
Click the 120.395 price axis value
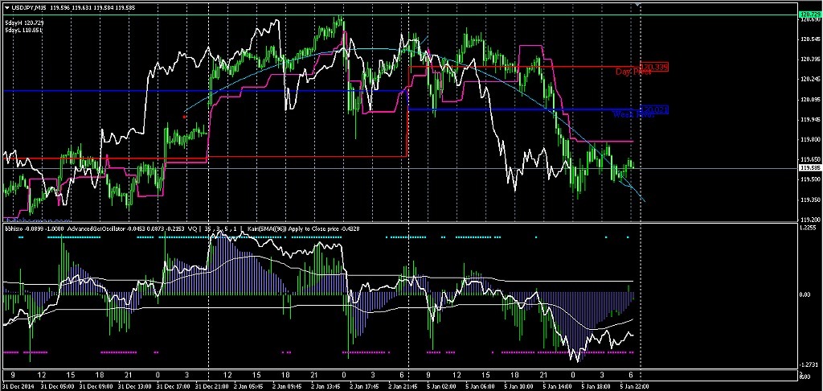810,60
